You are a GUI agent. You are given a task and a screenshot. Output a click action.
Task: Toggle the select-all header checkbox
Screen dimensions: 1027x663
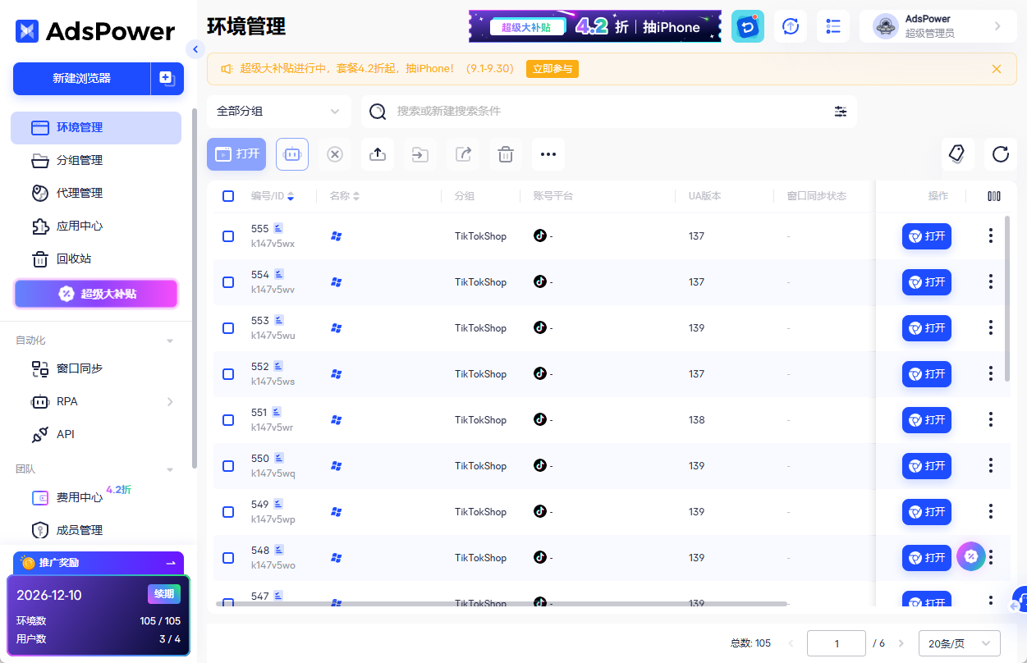228,196
